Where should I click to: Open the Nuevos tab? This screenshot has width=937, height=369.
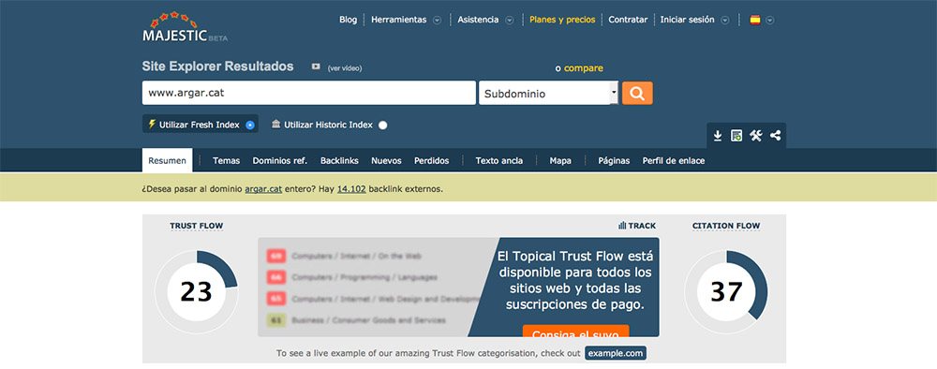pyautogui.click(x=386, y=160)
